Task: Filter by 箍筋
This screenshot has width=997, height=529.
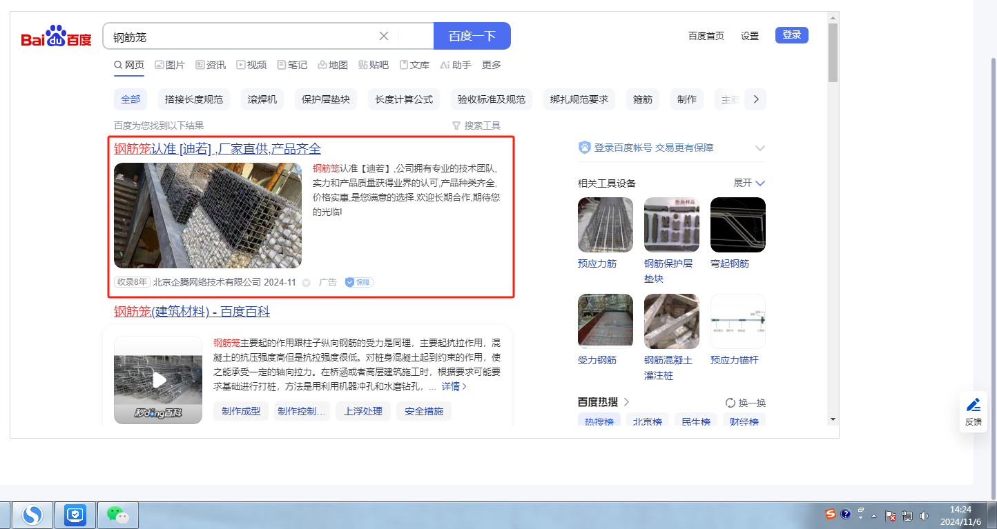Action: pyautogui.click(x=643, y=99)
